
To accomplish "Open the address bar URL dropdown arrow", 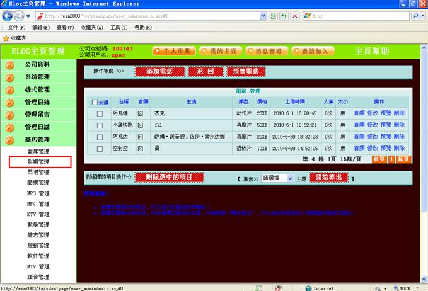I will 263,16.
